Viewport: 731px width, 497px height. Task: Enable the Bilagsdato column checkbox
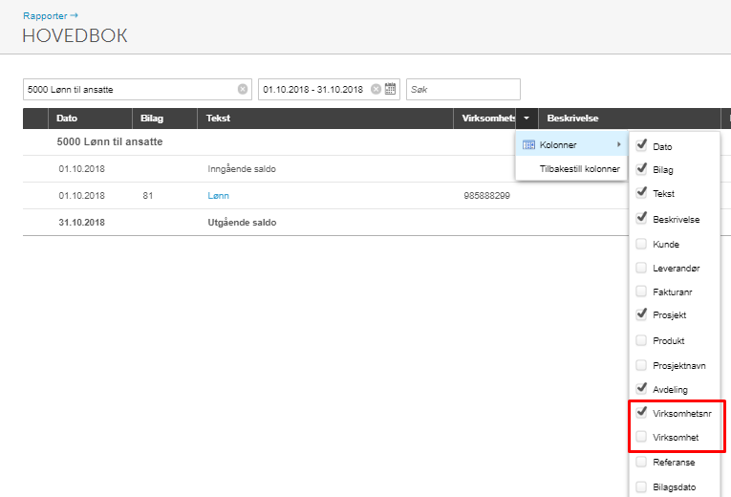click(641, 486)
